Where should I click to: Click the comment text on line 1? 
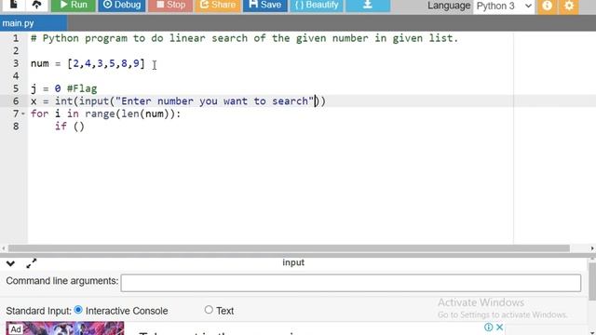[x=245, y=38]
